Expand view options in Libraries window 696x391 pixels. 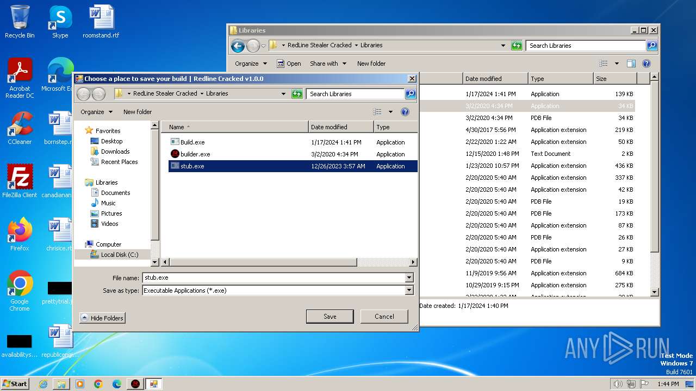click(x=617, y=64)
